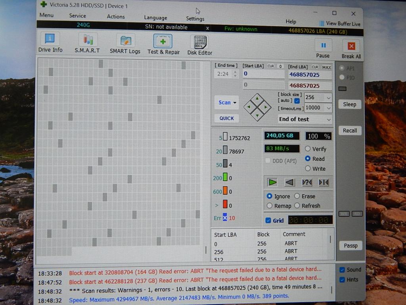Open the Settings menu
Viewport: 406px width, 305px height.
coord(195,19)
